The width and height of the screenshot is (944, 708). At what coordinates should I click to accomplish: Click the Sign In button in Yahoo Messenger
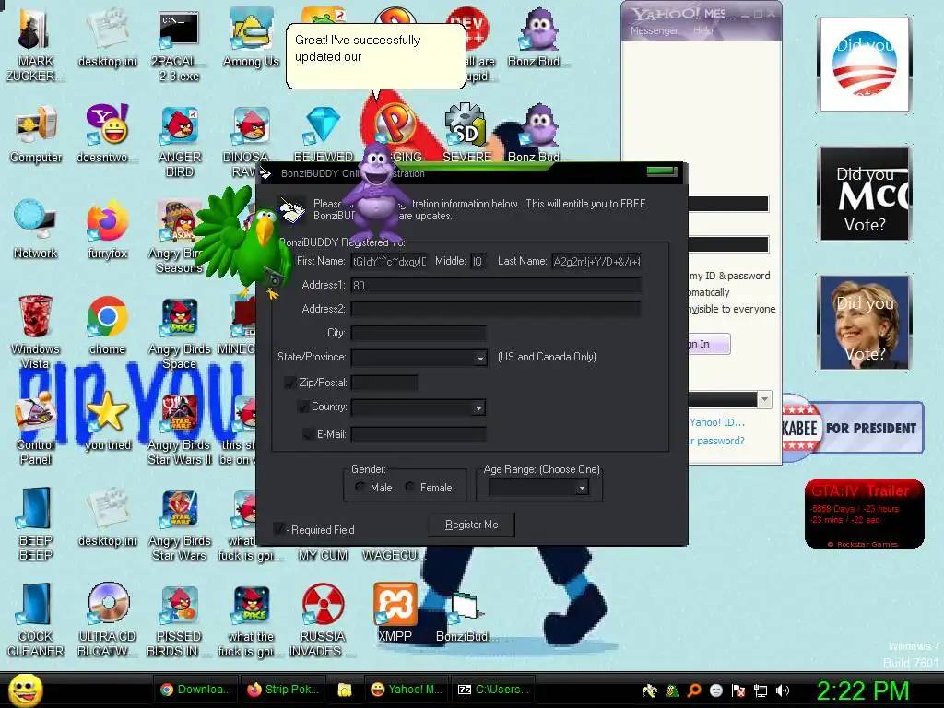[709, 344]
